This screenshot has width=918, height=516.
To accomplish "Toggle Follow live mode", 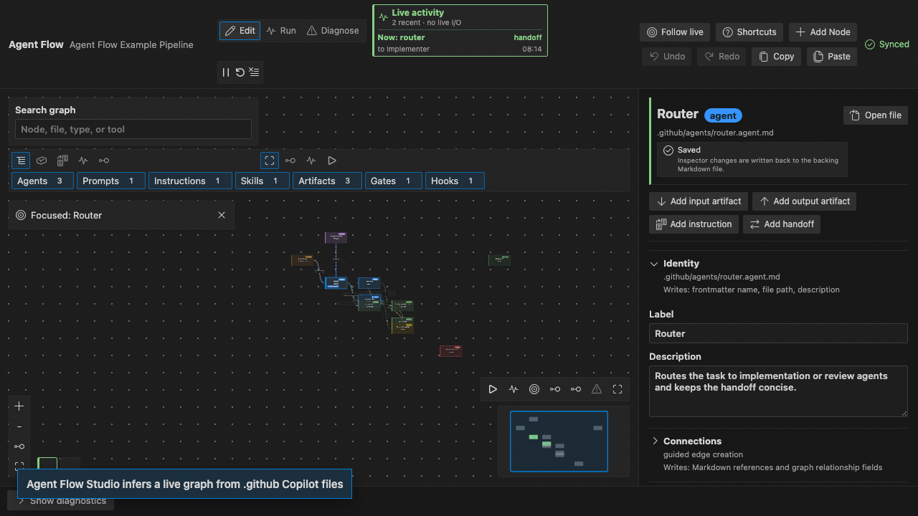I will [675, 32].
